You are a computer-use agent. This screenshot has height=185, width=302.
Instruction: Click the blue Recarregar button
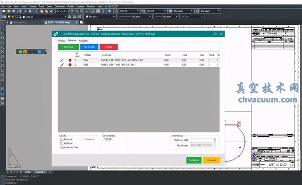point(89,47)
